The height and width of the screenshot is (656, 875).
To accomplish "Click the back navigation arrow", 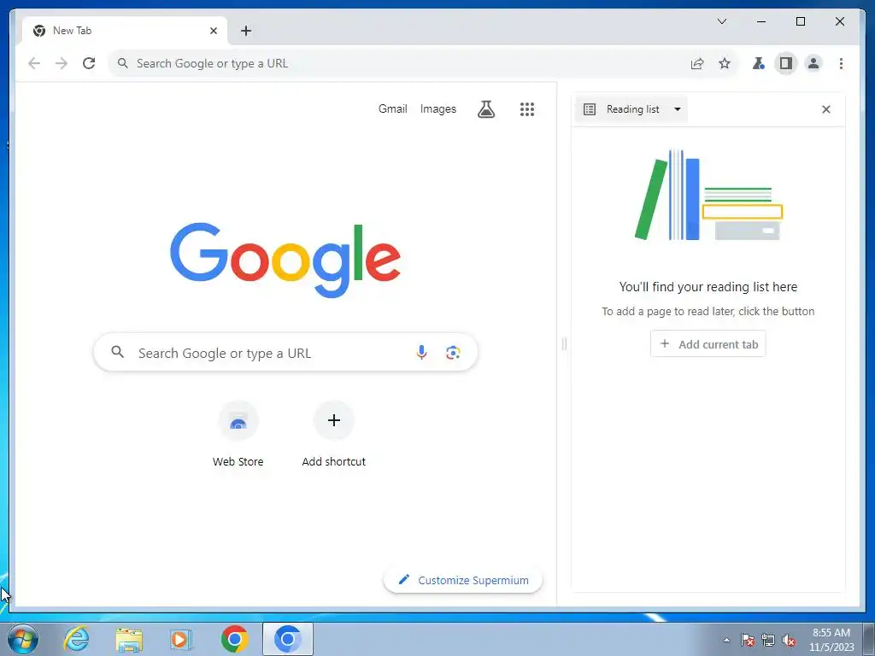I will [x=34, y=63].
